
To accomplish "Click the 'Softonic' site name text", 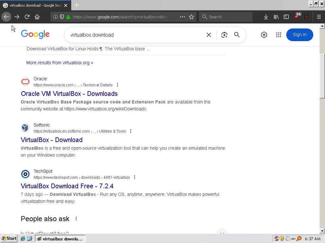I will (42, 125).
